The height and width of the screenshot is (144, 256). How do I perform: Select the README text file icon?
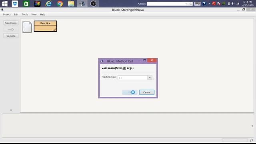27,27
